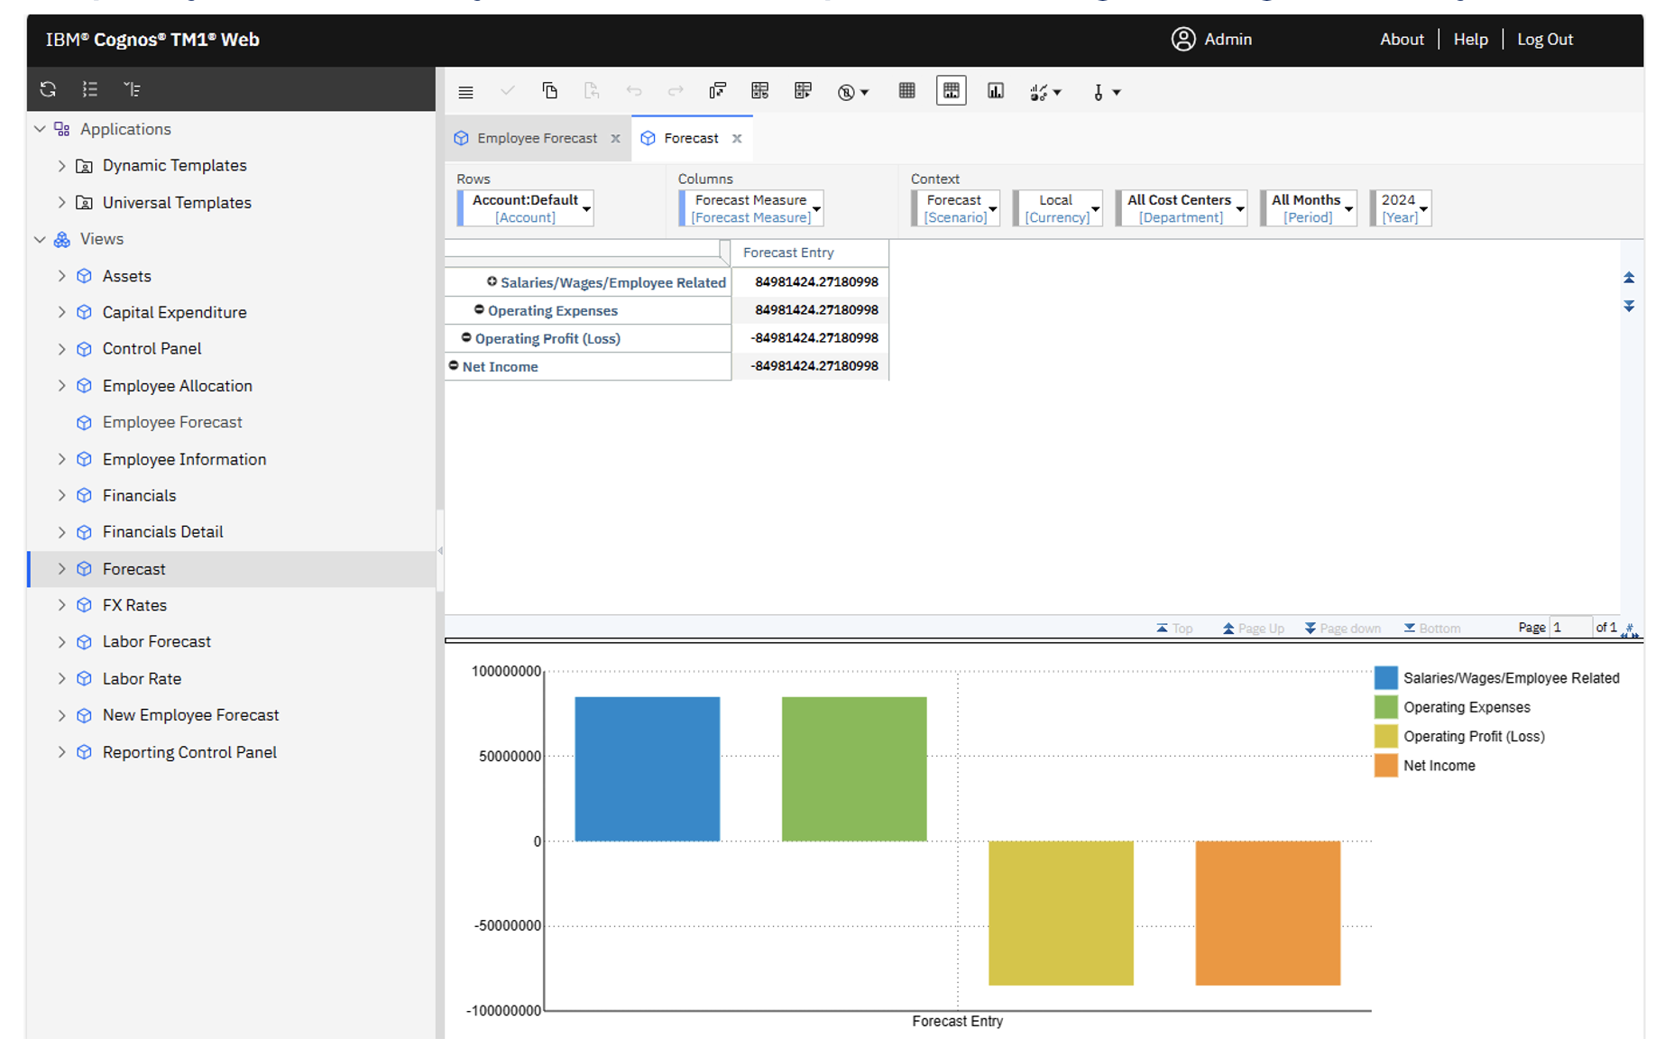Viewport: 1674px width, 1057px height.
Task: Click the Log Out link
Action: (x=1545, y=39)
